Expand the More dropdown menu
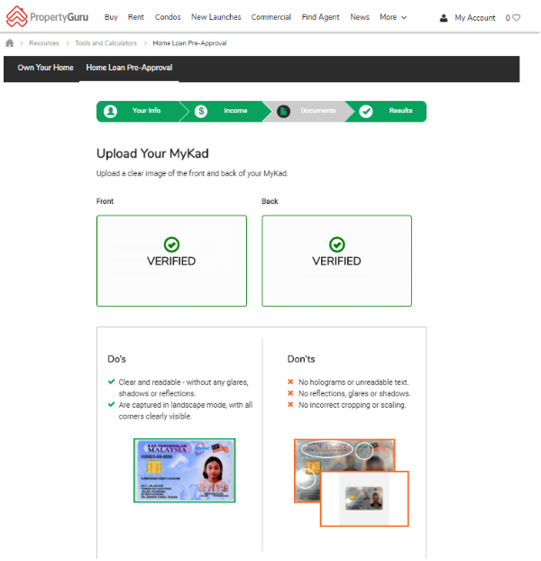Image resolution: width=541 pixels, height=561 pixels. (393, 17)
